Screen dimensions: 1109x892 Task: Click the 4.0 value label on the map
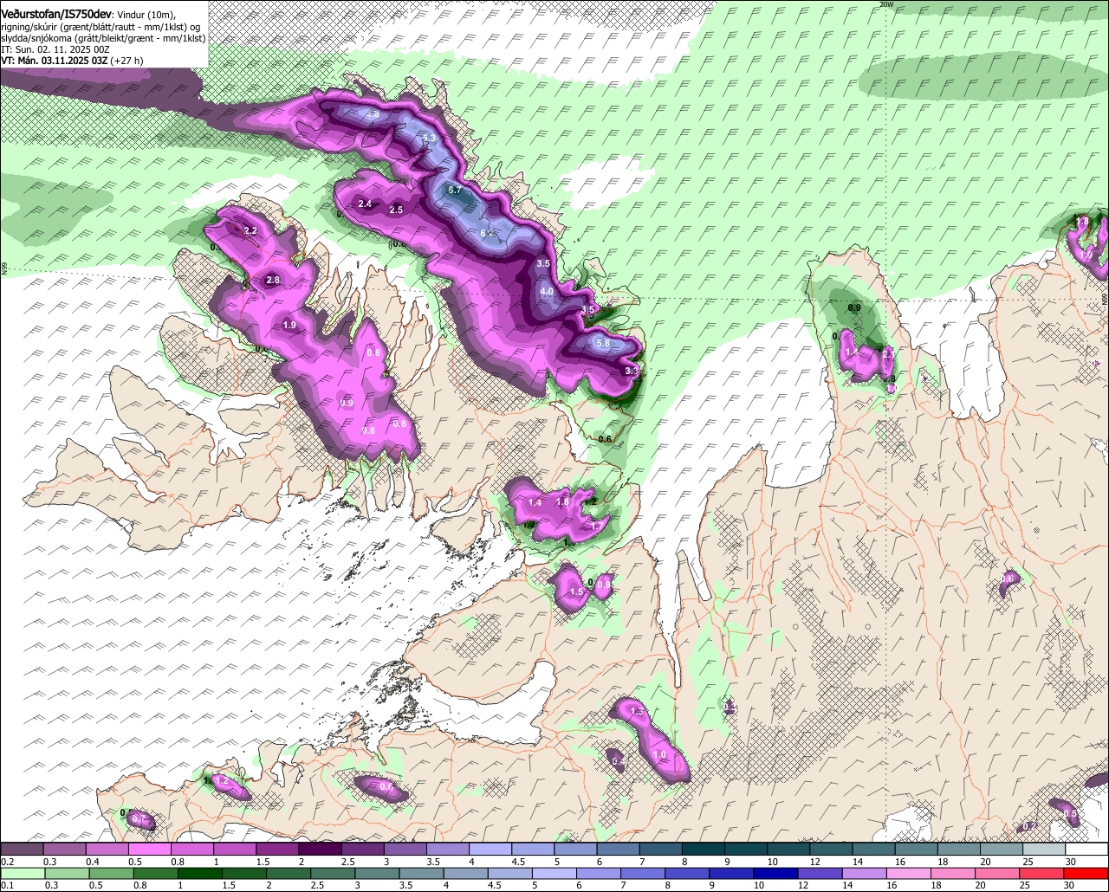click(x=547, y=292)
